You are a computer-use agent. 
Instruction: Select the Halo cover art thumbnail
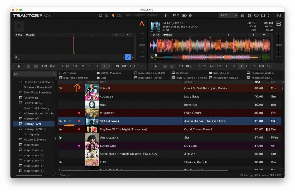tap(92, 105)
